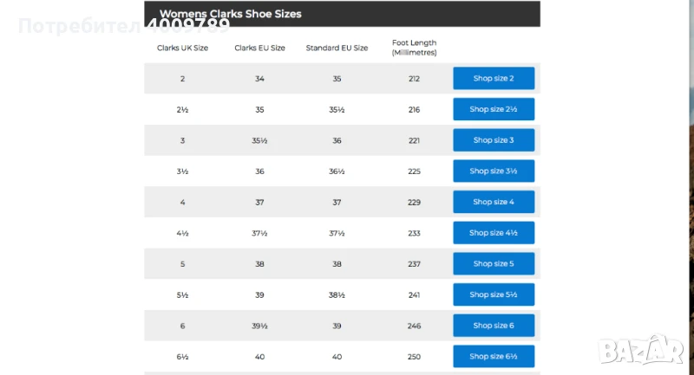Choose the Shop size 4 button
This screenshot has height=375, width=694.
click(x=493, y=202)
